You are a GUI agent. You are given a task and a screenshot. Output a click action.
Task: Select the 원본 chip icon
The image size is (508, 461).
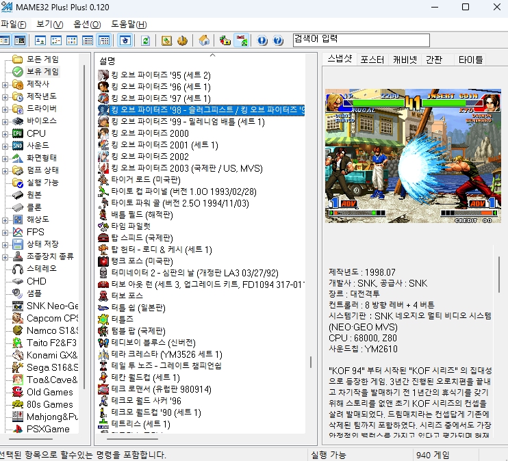click(x=18, y=195)
